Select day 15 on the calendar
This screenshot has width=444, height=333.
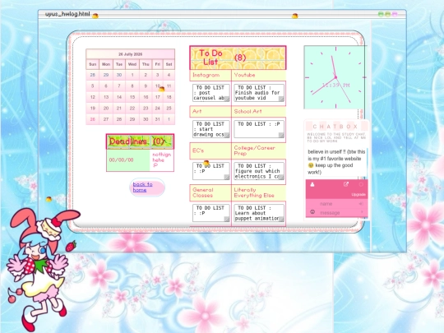(132, 97)
